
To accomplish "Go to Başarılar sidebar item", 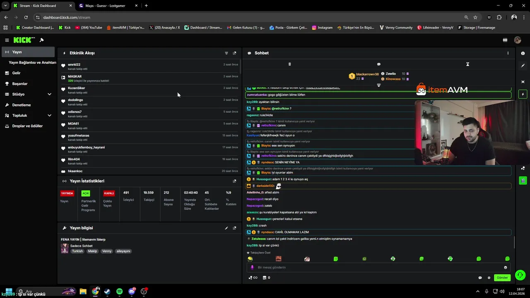I will (x=28, y=84).
